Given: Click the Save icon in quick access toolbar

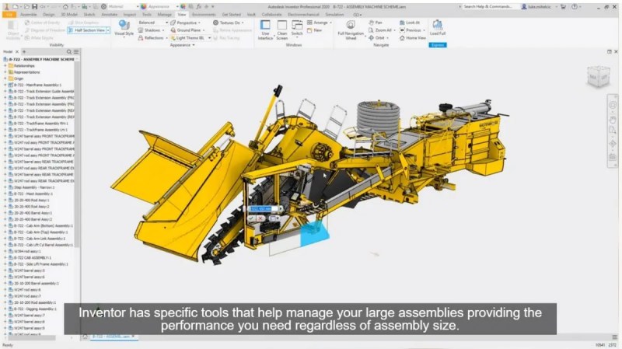Looking at the screenshot, I should click(34, 6).
